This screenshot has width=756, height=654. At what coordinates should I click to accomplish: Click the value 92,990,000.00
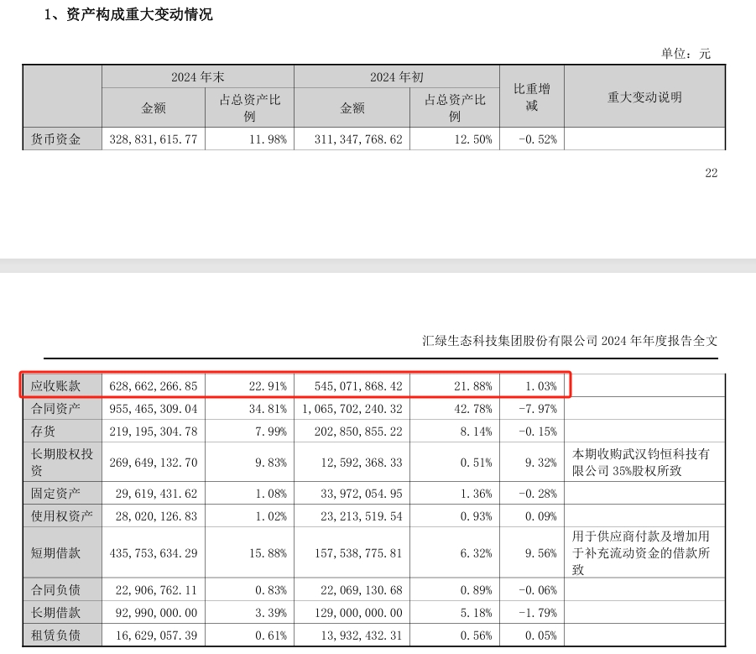(156, 613)
